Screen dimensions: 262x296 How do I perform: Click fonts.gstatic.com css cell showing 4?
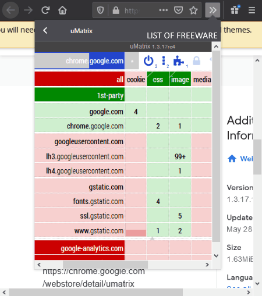tap(158, 201)
